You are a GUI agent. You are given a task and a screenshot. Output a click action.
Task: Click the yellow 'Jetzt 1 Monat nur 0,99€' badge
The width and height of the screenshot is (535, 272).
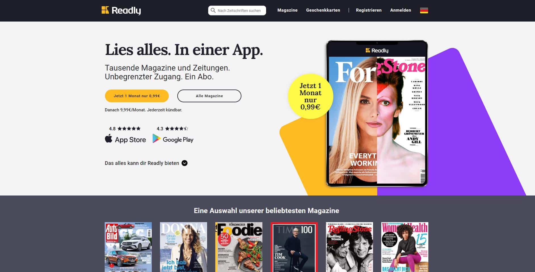pyautogui.click(x=310, y=96)
